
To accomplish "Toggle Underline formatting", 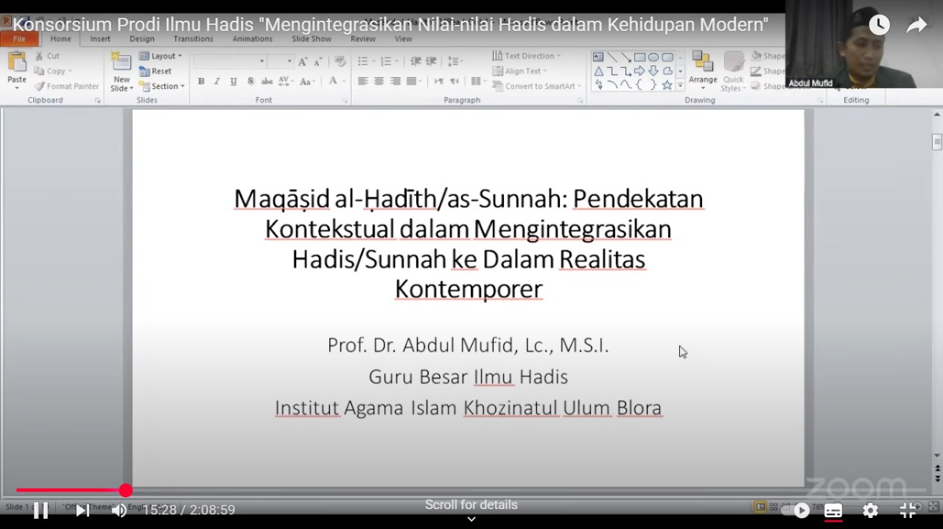I will point(234,82).
